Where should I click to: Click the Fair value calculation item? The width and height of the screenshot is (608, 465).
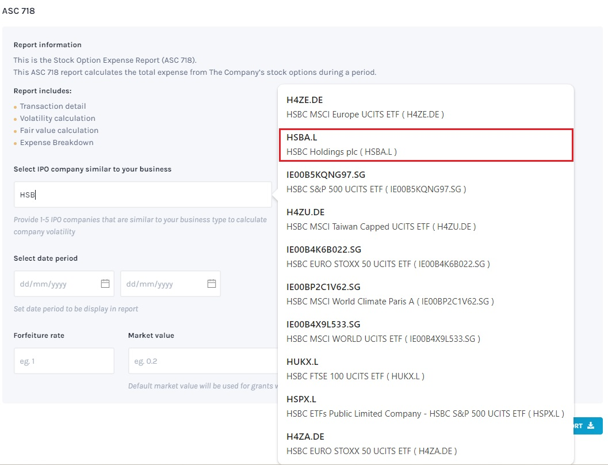(x=59, y=130)
